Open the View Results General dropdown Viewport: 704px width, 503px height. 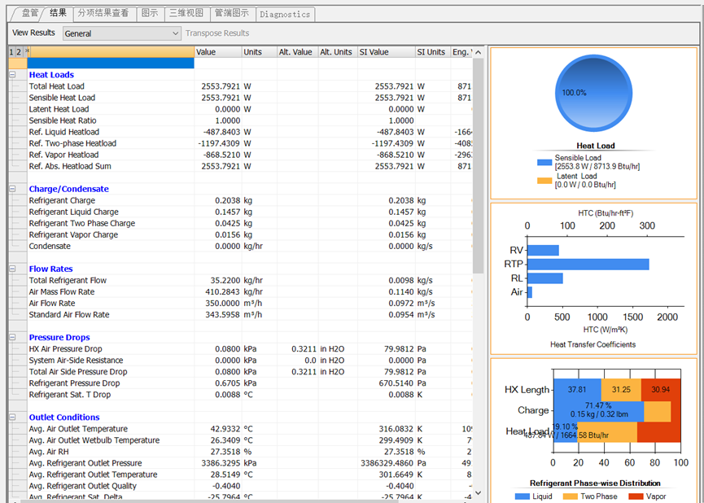(121, 33)
